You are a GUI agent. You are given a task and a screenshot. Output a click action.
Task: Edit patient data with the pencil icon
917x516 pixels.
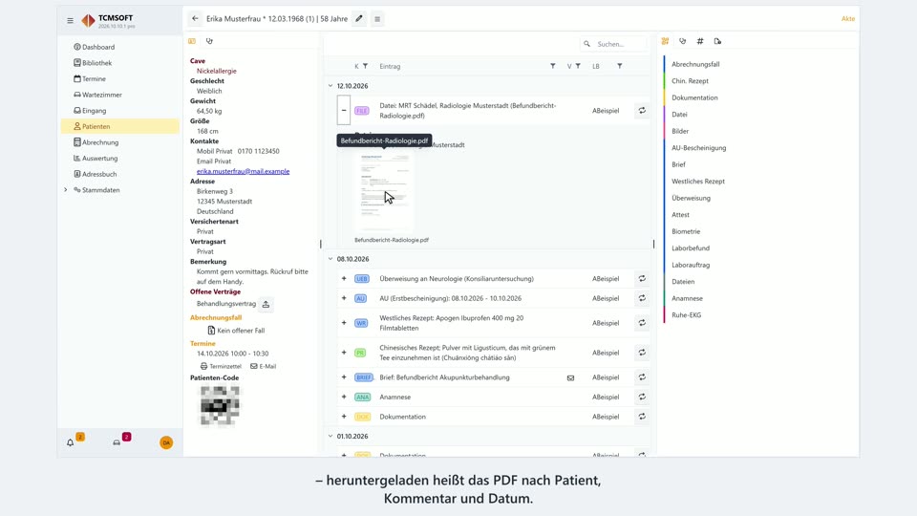359,19
